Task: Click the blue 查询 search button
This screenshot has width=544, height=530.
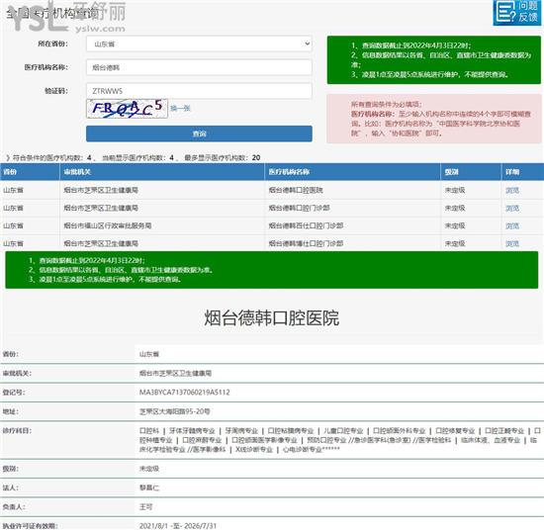Action: point(199,133)
